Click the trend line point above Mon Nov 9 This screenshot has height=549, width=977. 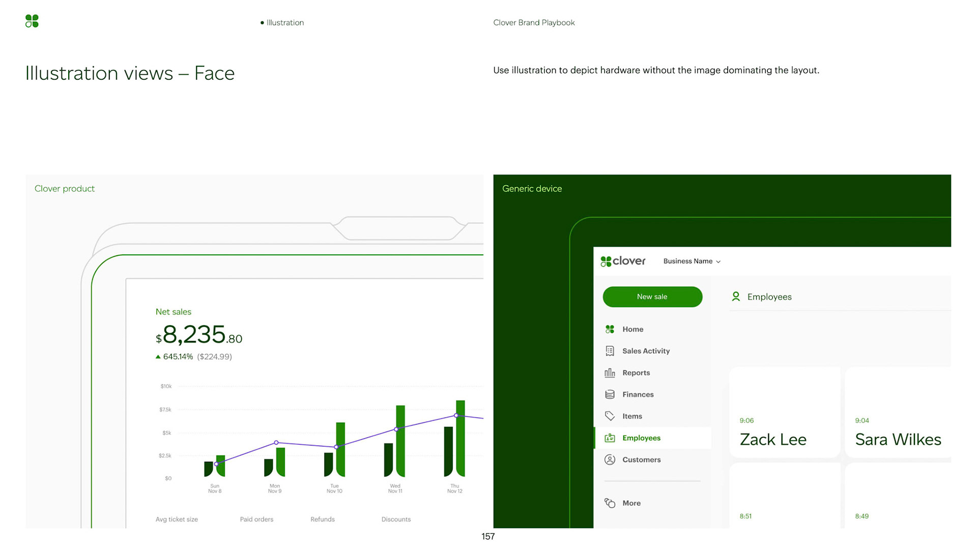pyautogui.click(x=276, y=443)
